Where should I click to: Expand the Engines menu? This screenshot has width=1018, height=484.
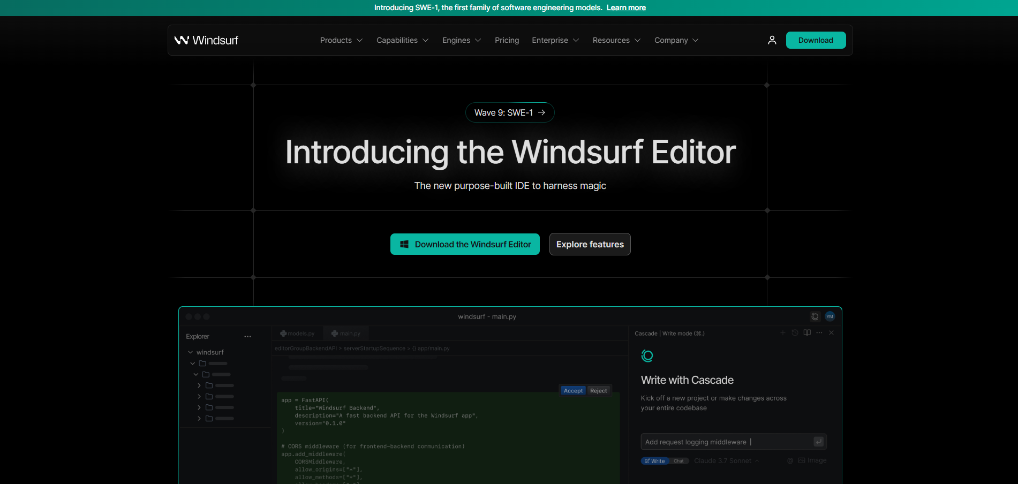(x=462, y=40)
